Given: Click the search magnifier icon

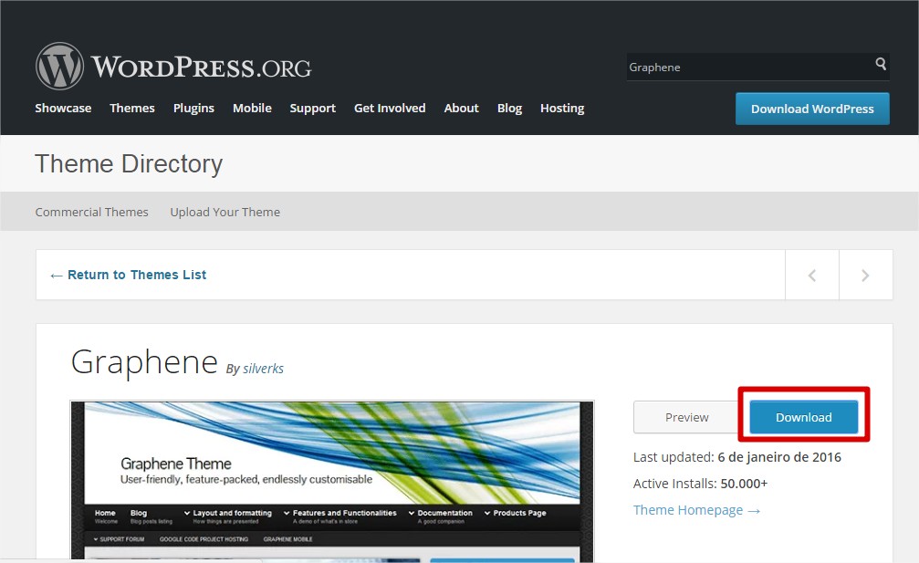Looking at the screenshot, I should click(x=881, y=64).
